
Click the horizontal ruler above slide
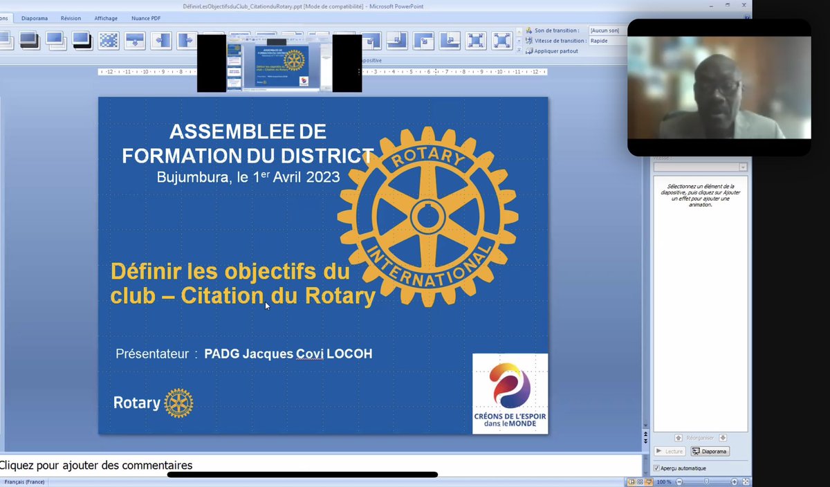click(322, 71)
